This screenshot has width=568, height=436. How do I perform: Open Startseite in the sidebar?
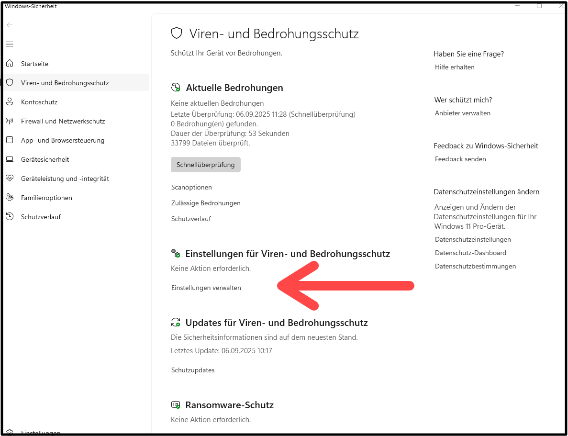[x=77, y=64]
